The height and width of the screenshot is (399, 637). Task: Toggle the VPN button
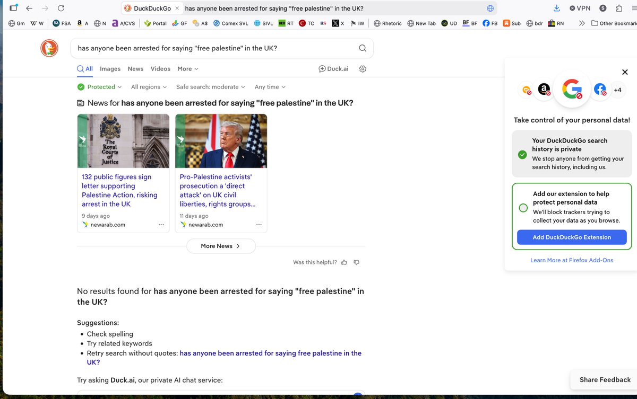pyautogui.click(x=580, y=8)
